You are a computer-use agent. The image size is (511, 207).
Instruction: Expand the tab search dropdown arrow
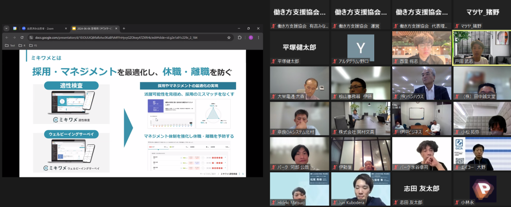point(6,28)
